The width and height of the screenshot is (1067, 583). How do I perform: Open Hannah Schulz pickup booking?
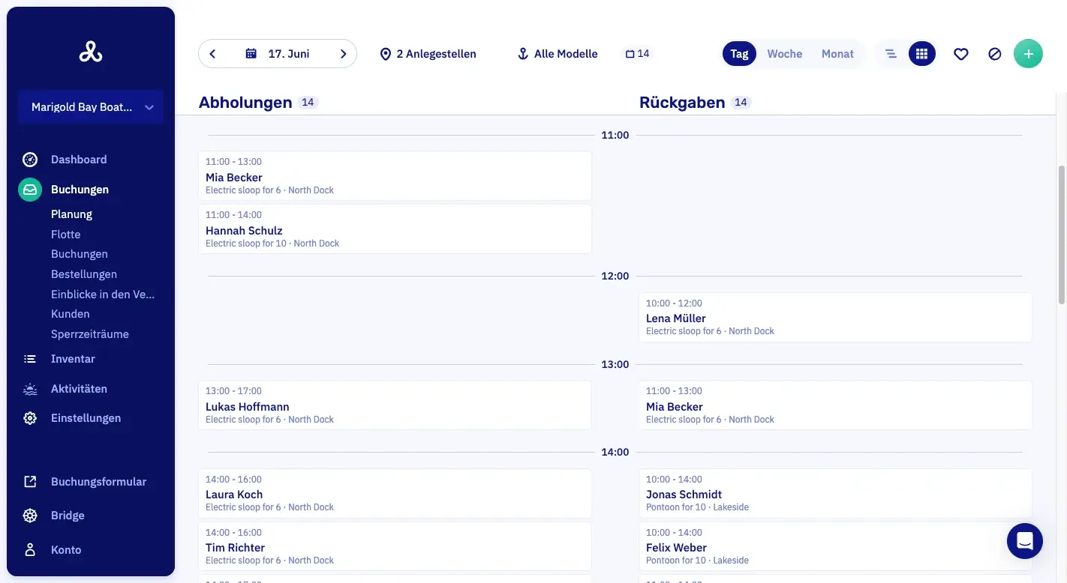point(395,229)
